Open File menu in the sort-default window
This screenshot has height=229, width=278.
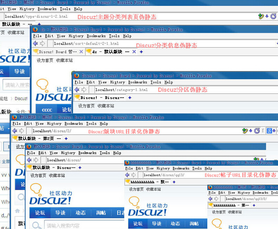[37, 36]
